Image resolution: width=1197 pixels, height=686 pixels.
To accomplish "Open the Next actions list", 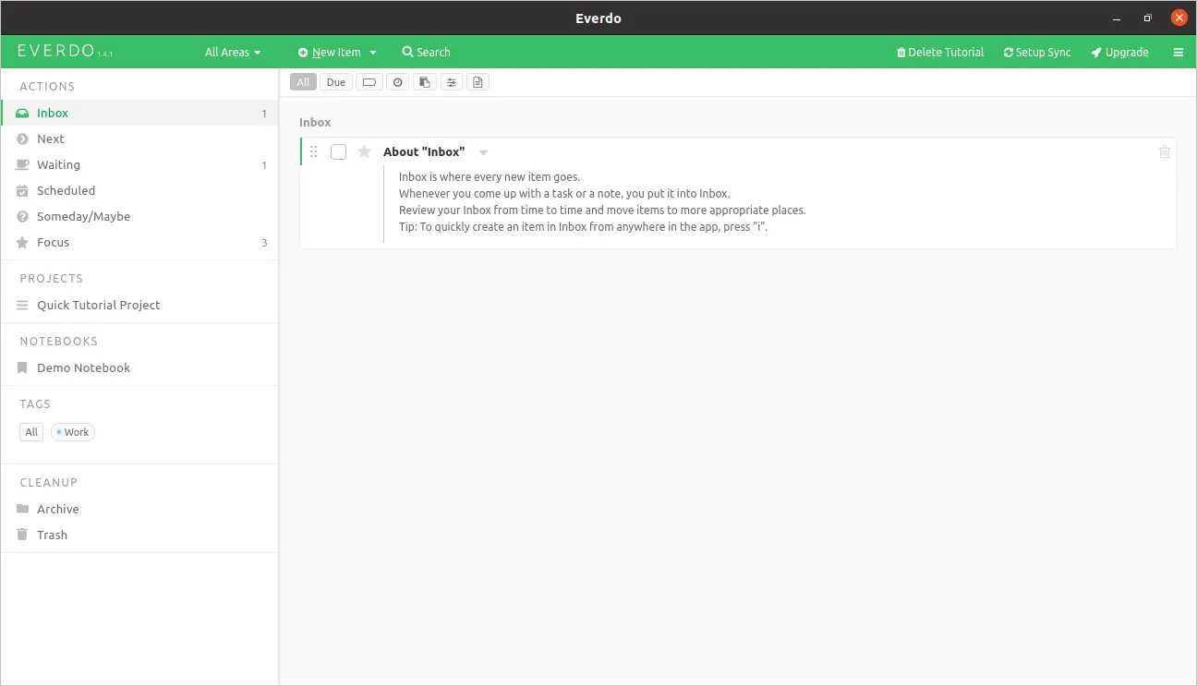I will tap(139, 138).
